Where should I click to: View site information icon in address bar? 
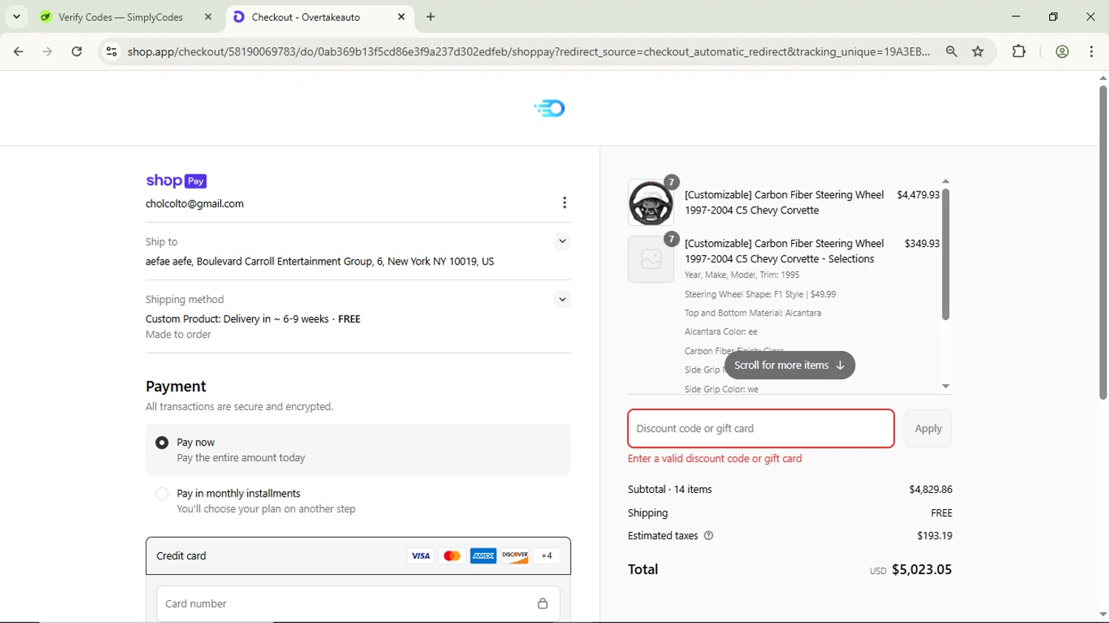[112, 52]
